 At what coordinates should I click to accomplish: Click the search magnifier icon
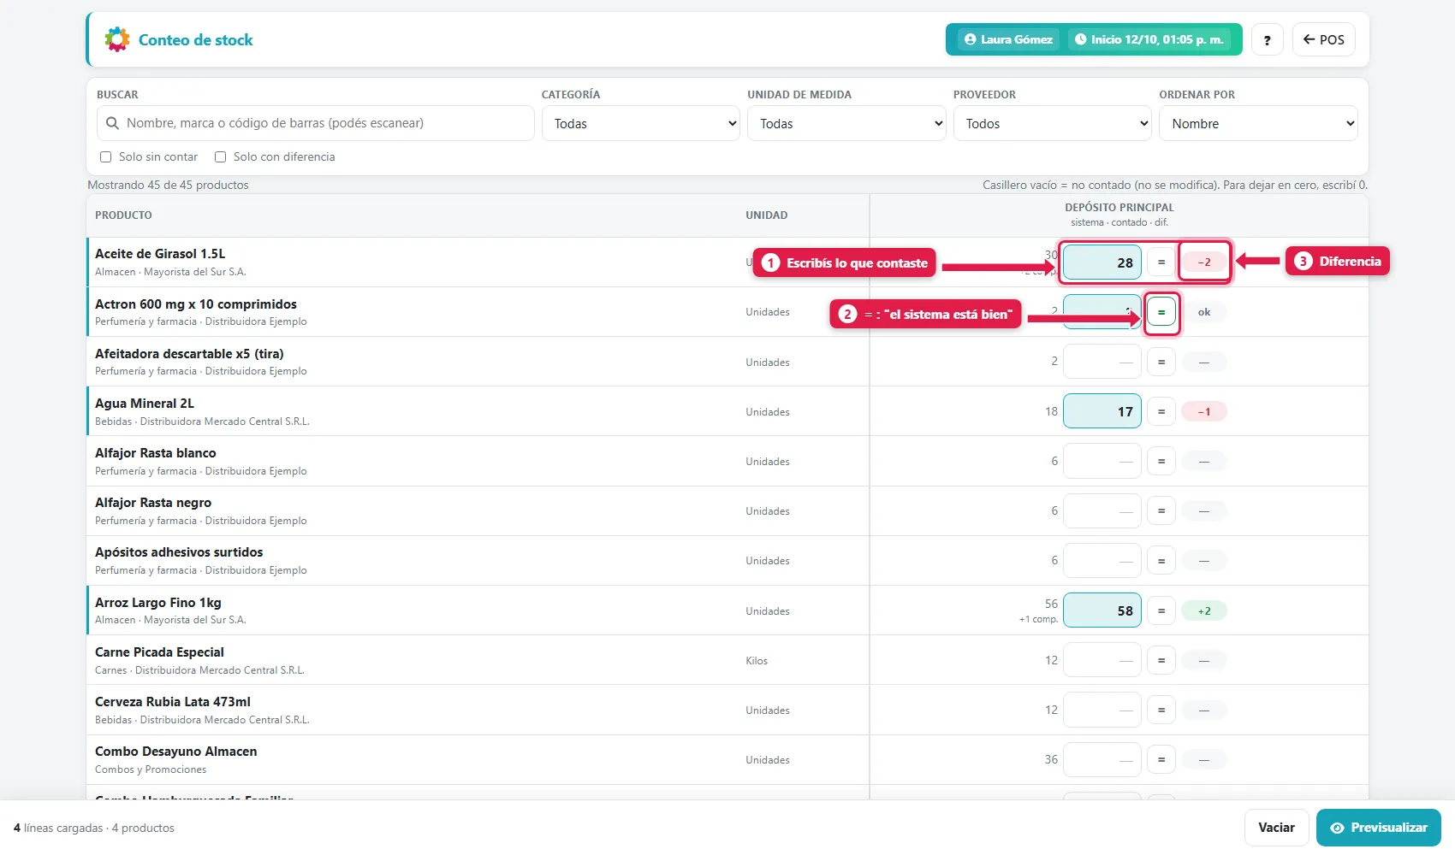[x=112, y=123]
